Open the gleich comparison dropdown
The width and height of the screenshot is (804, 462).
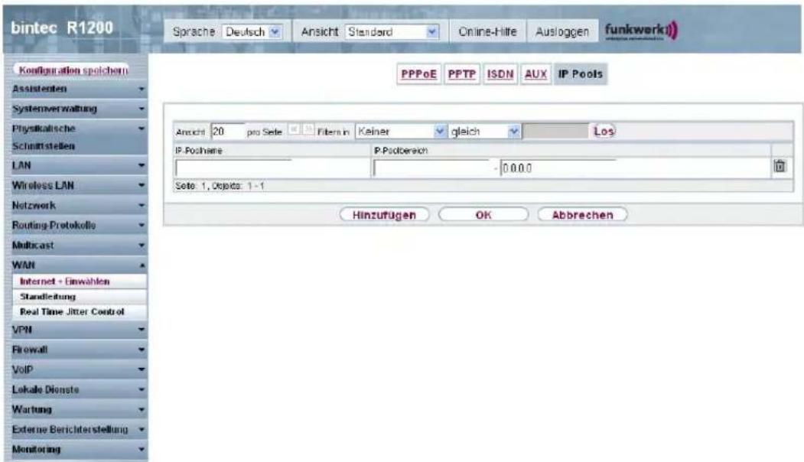pyautogui.click(x=484, y=132)
